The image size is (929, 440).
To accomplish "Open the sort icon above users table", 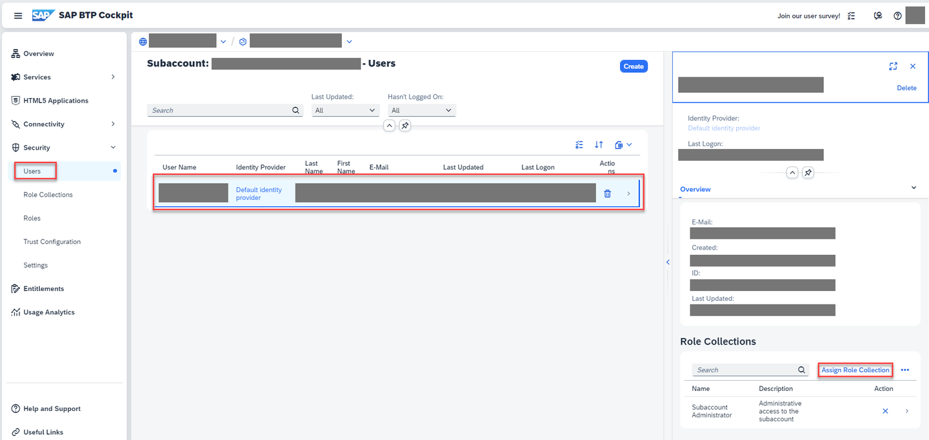I will [599, 145].
